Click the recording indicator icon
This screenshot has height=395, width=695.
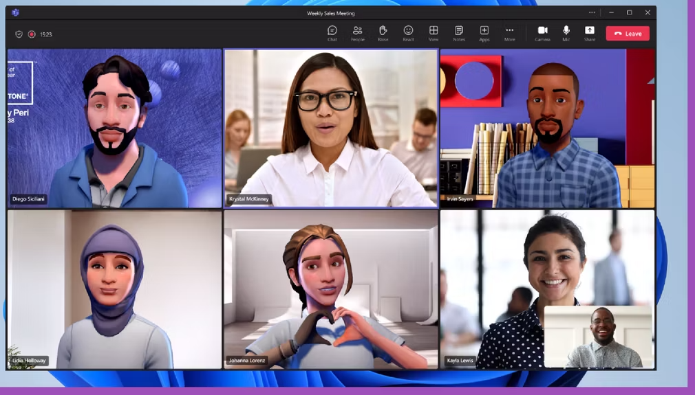[x=32, y=34]
